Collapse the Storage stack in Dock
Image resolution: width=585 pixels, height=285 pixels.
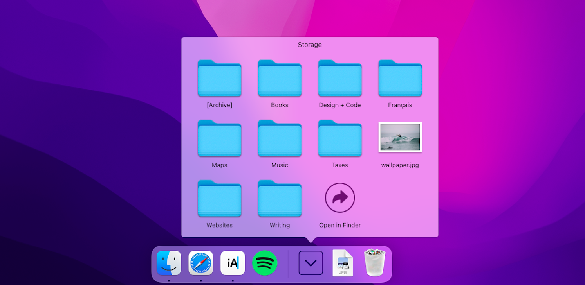pos(311,263)
